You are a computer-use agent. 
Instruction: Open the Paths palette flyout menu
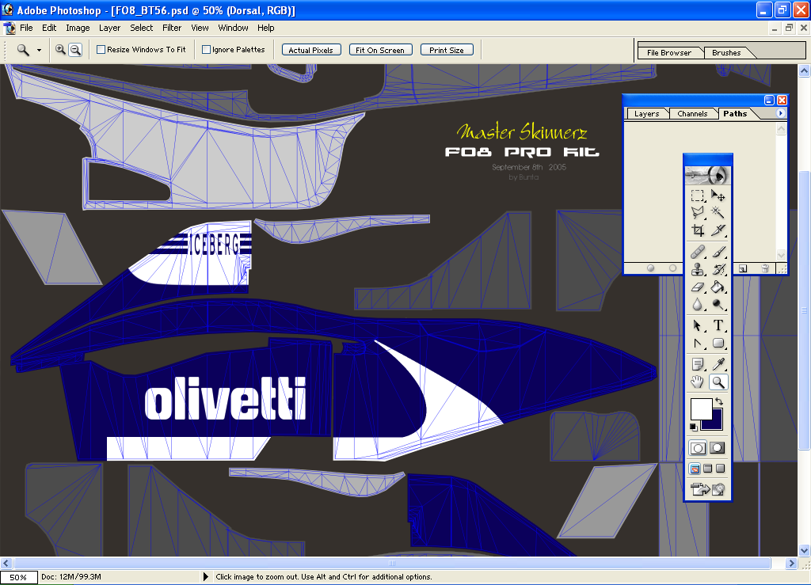[780, 113]
